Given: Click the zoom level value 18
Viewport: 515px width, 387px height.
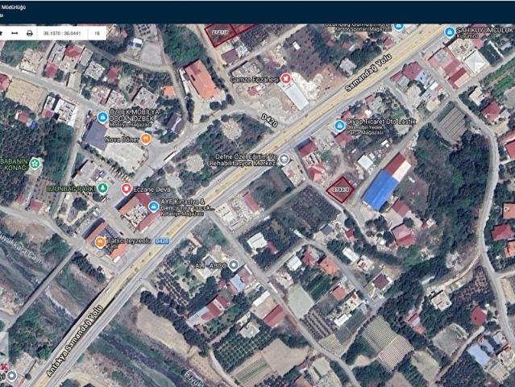Looking at the screenshot, I should click(97, 33).
